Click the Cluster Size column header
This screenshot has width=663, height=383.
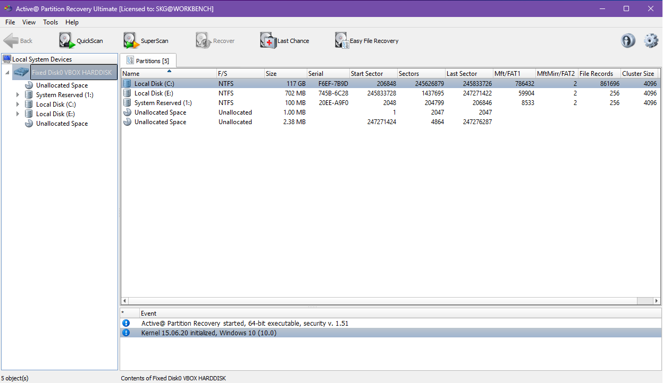640,74
